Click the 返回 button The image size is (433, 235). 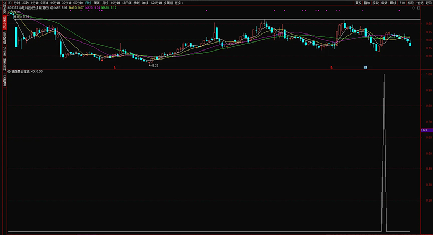tap(428, 3)
